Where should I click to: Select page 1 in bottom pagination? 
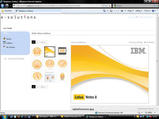[x=34, y=87]
